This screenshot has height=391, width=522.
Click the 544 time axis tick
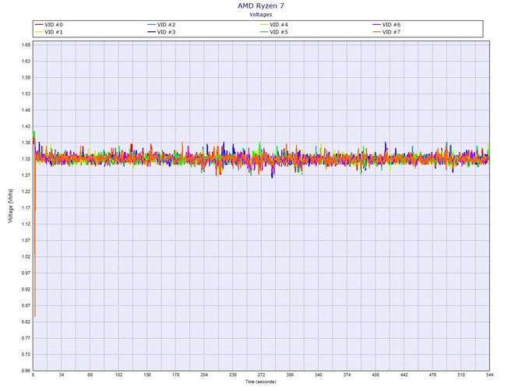tap(489, 375)
